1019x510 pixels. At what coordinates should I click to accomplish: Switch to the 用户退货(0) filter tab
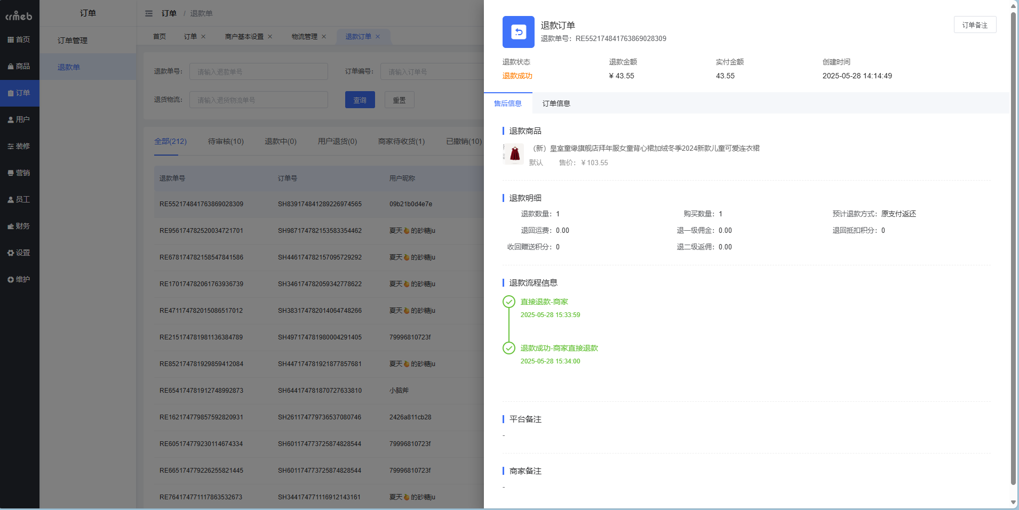(x=336, y=141)
